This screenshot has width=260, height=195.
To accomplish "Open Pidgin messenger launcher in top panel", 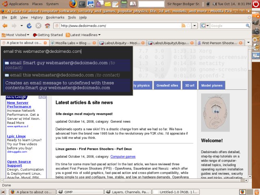I will pyautogui.click(x=100, y=4).
